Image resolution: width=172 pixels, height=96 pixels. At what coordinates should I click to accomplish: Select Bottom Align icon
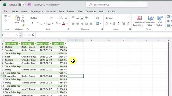click(82, 18)
